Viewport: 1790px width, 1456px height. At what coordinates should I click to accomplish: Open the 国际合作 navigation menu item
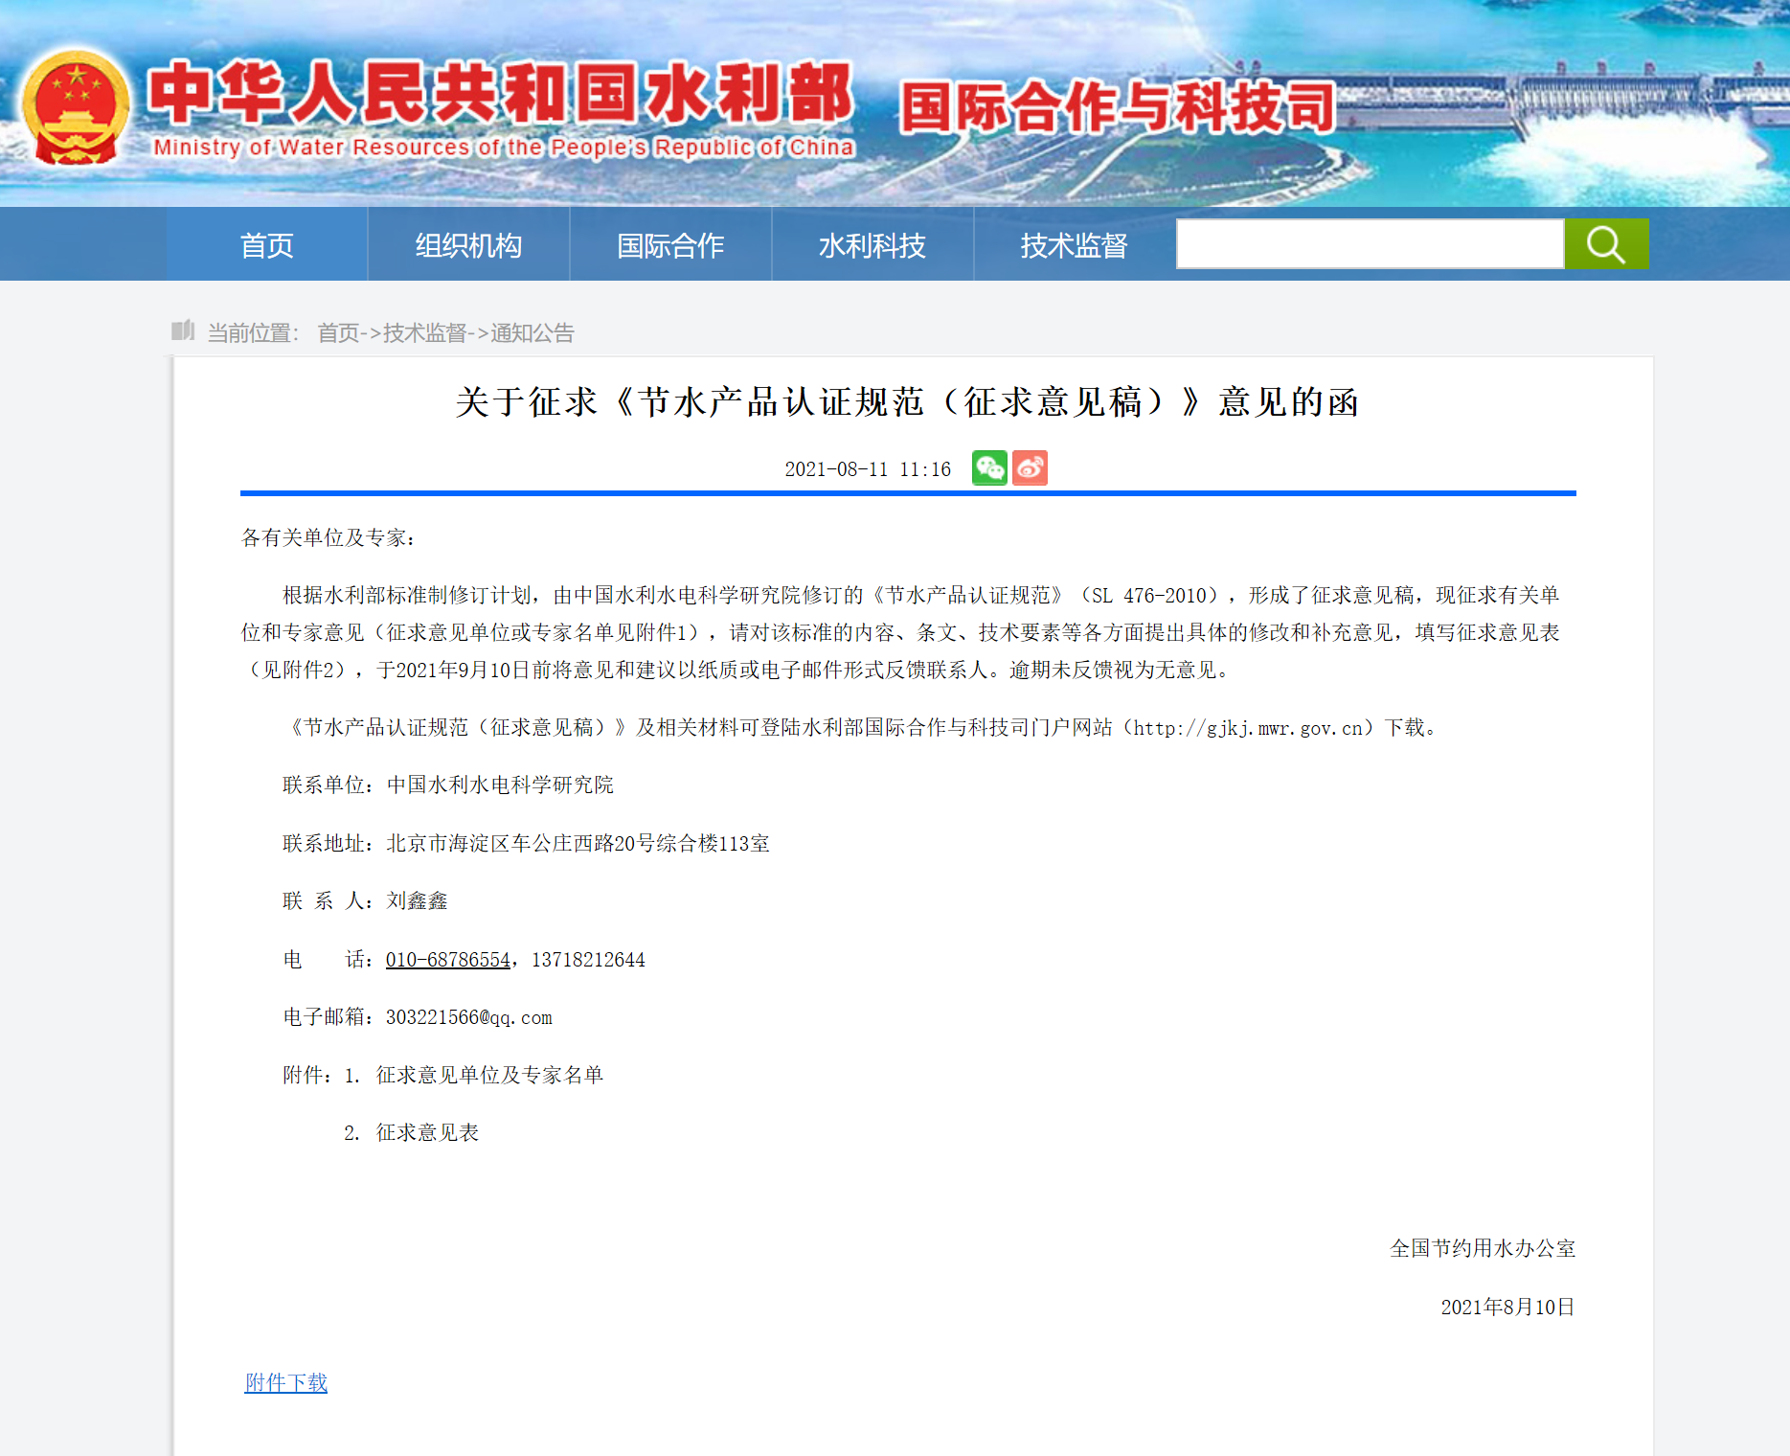tap(670, 245)
